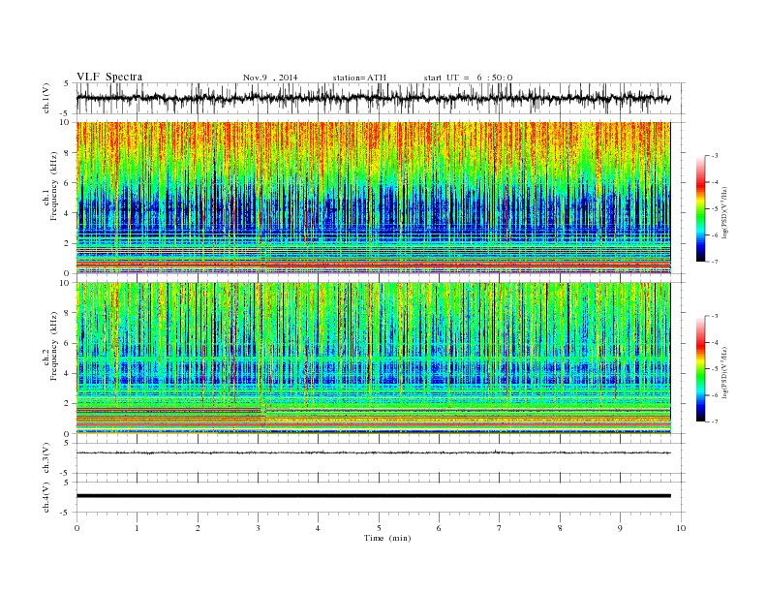767x593 pixels.
Task: Click the 'VLF Spectra' title text
Action: coord(109,77)
